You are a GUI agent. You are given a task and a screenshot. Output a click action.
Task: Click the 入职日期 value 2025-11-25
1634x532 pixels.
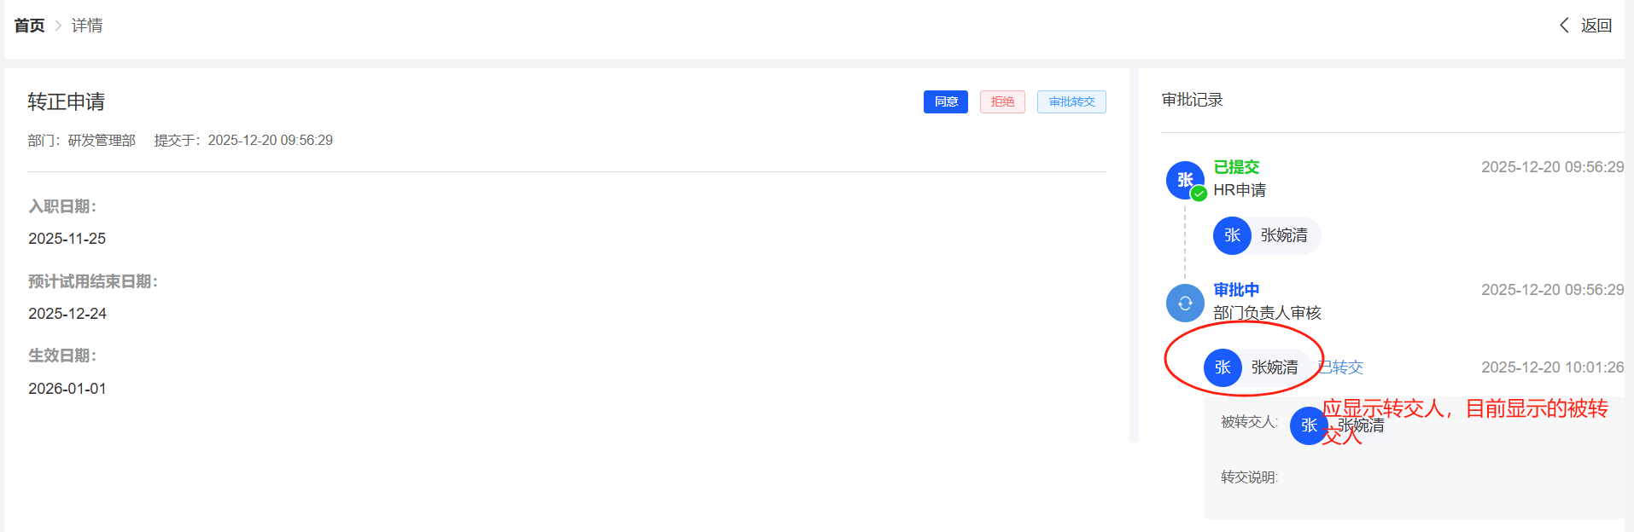67,239
